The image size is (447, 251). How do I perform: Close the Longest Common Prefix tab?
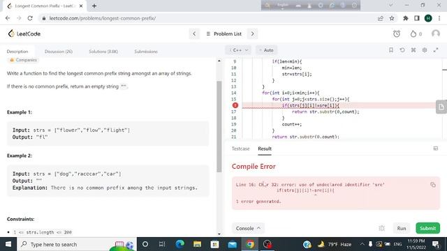coord(81,6)
